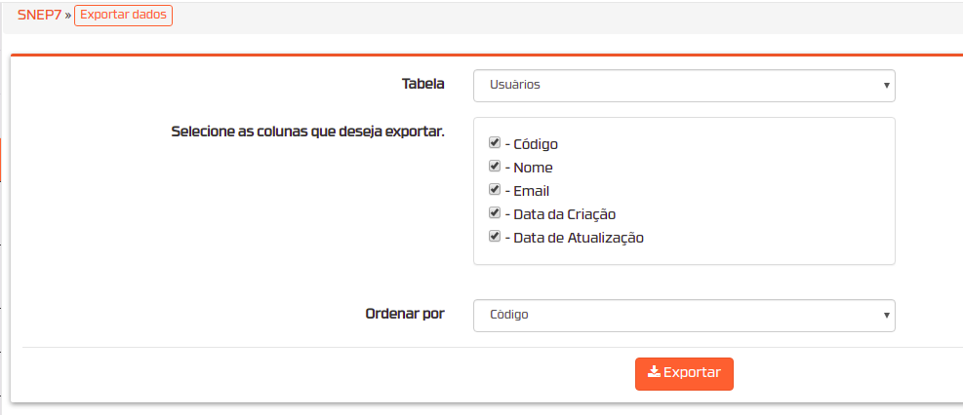Screen dimensions: 963x415
Task: Toggle the Email column checkbox
Action: pos(495,189)
